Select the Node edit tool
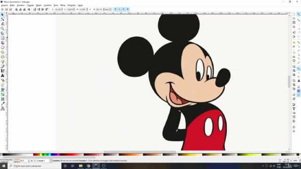Screen dimensions: 301x169 point(2,19)
